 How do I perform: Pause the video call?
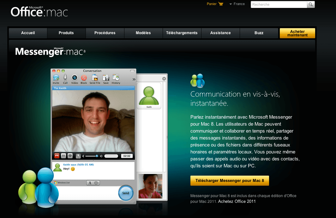tap(63, 156)
